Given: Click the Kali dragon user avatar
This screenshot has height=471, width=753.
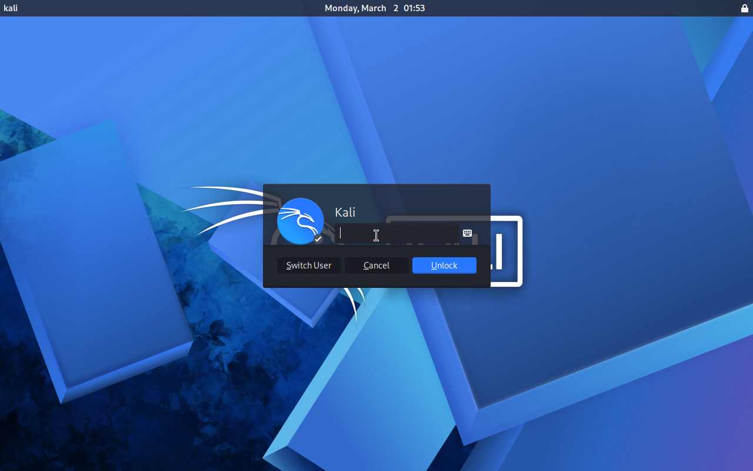Looking at the screenshot, I should pos(300,221).
